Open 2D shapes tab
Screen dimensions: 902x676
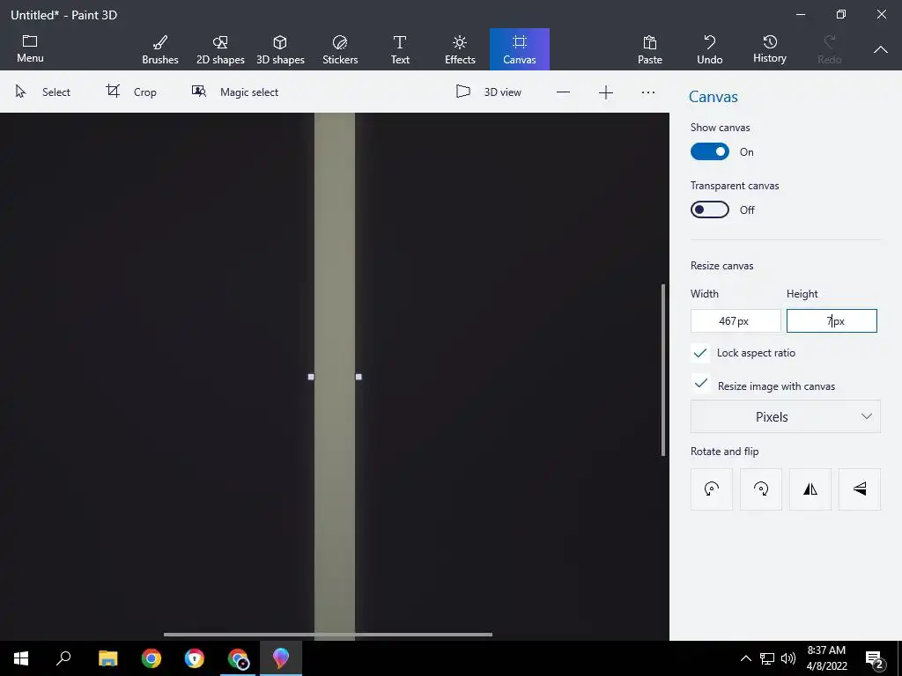coord(220,49)
